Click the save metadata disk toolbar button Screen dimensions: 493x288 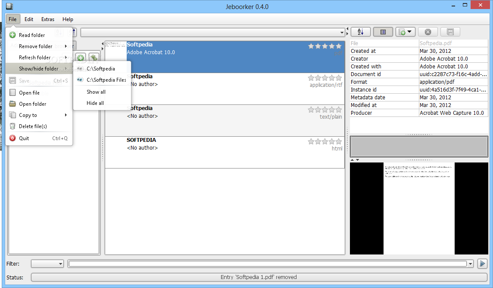click(x=450, y=32)
